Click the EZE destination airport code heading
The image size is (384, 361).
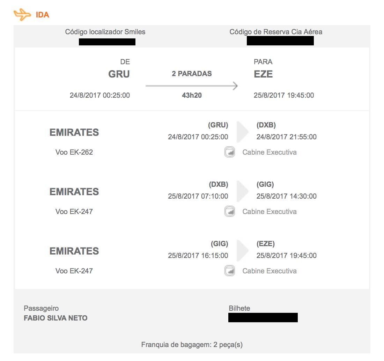pos(263,74)
